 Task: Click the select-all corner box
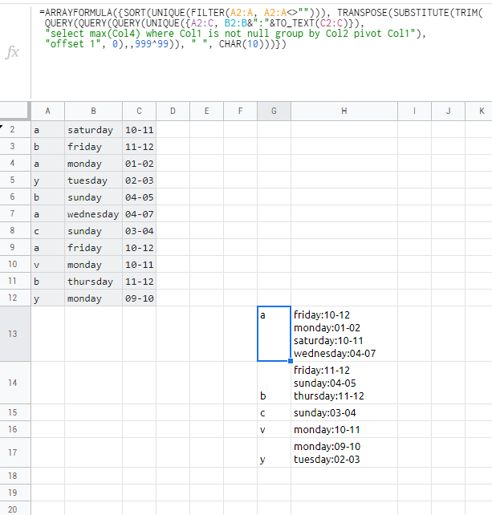pos(15,111)
